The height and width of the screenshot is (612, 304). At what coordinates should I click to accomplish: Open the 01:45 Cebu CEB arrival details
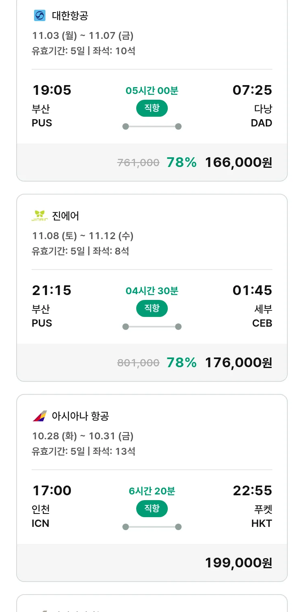coord(252,291)
